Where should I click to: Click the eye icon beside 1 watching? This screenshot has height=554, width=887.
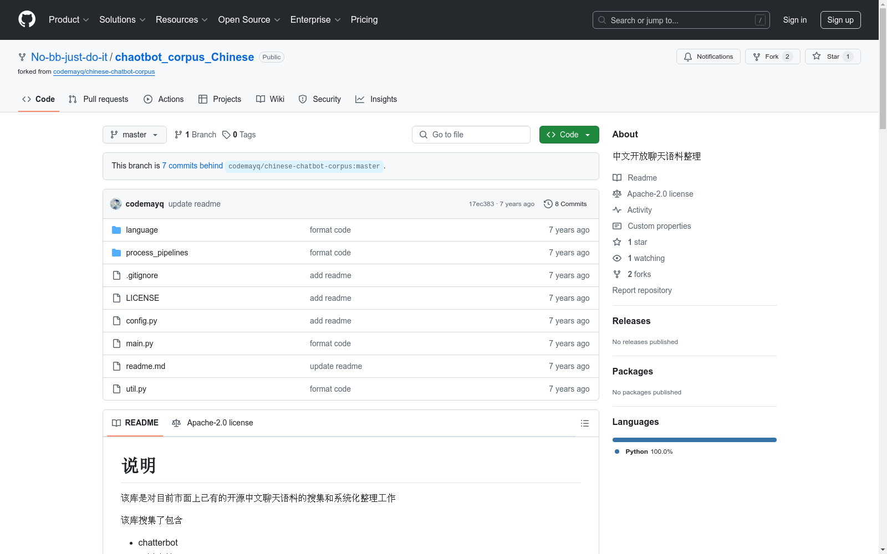point(617,258)
